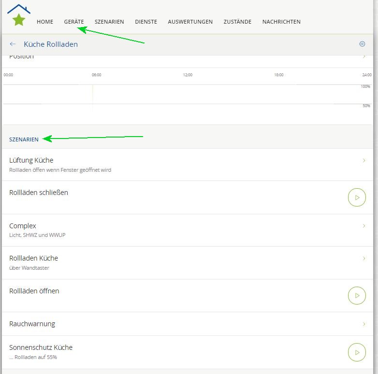Expand the Rauchwarnung chevron
The height and width of the screenshot is (374, 378).
click(364, 324)
